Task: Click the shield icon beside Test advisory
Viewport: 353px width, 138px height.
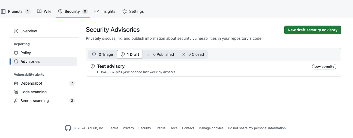Action: 93,66
